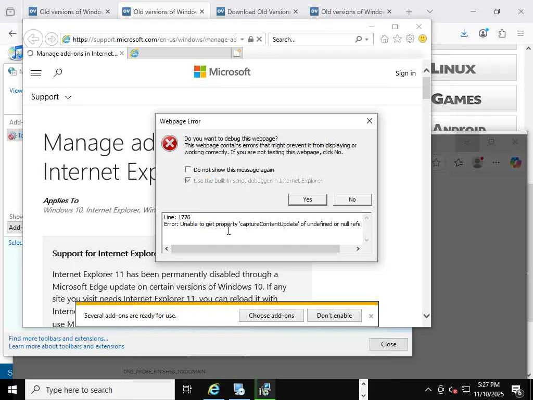
Task: Toggle Use the built-in script debugger checkbox
Action: [x=187, y=180]
